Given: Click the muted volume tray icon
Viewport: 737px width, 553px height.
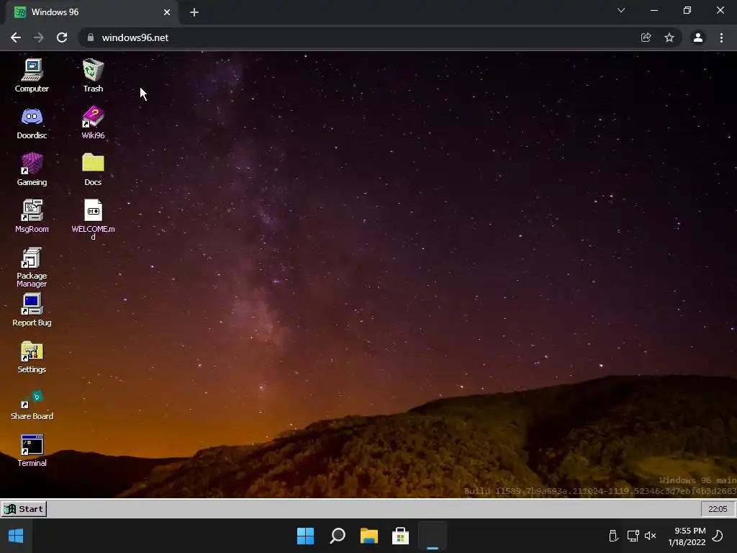Looking at the screenshot, I should [651, 536].
